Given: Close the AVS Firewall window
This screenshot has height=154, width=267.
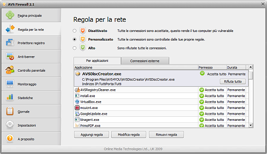Looking at the screenshot, I should point(263,4).
